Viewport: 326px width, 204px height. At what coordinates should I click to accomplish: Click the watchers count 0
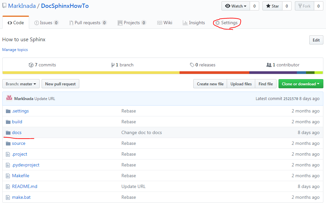tap(255, 6)
